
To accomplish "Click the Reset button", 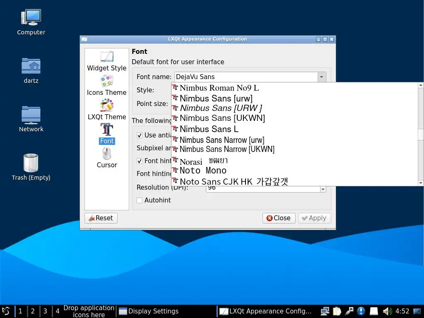I will (x=101, y=218).
